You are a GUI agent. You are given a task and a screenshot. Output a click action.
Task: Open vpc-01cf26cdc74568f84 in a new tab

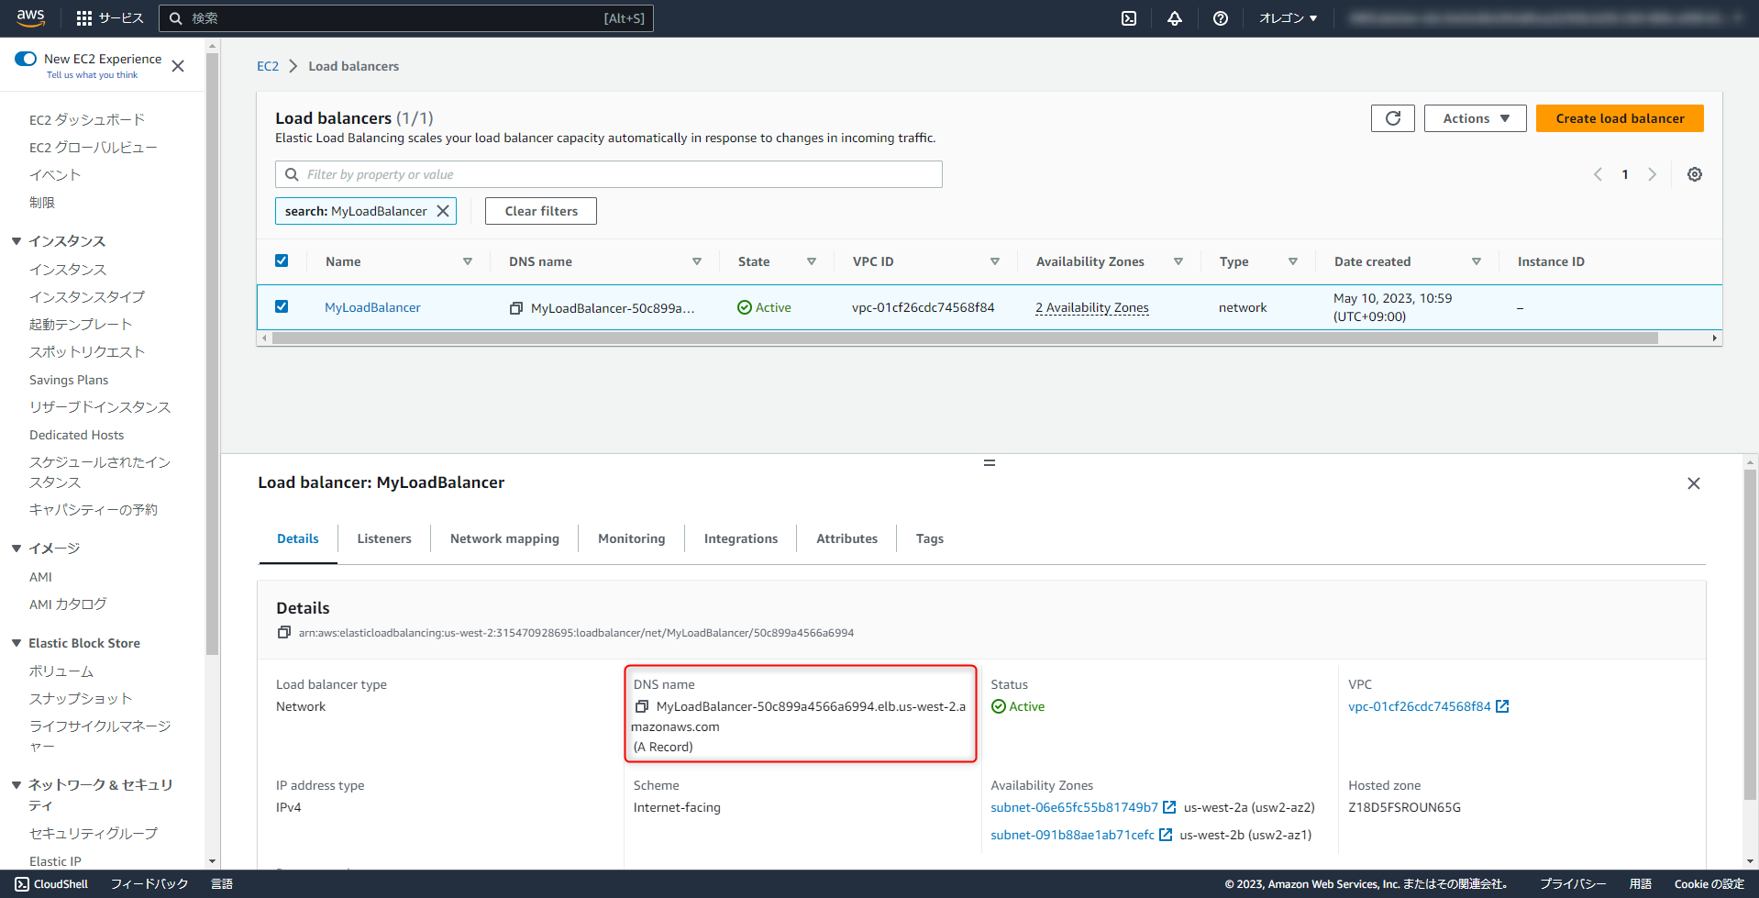coord(1501,706)
